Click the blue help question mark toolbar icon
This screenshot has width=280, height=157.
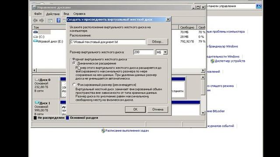coord(58,20)
